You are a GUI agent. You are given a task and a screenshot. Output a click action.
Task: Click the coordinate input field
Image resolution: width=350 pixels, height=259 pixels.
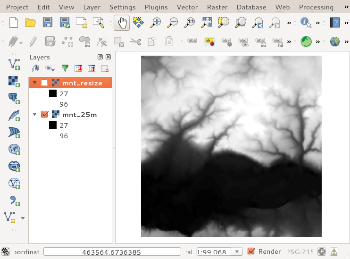click(x=112, y=251)
